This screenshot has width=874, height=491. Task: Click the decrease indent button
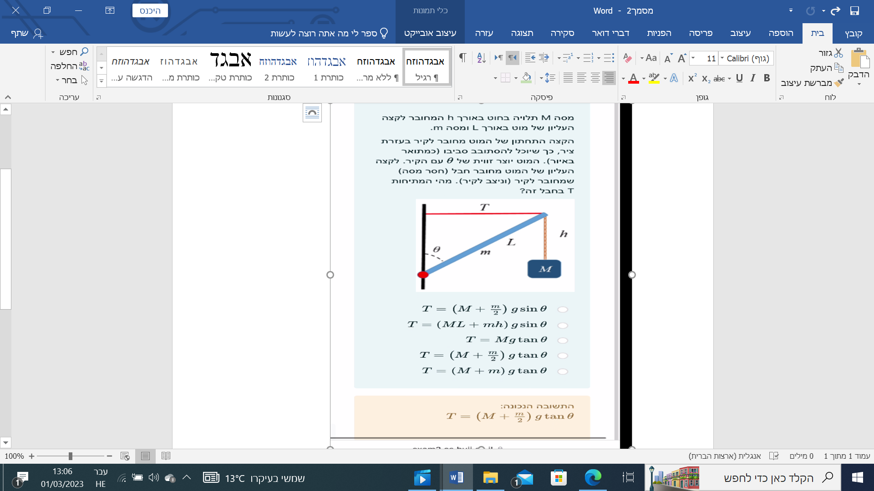pos(544,58)
